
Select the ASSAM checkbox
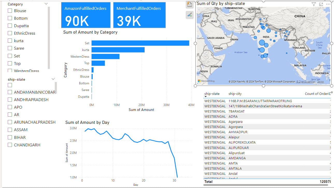point(9,130)
